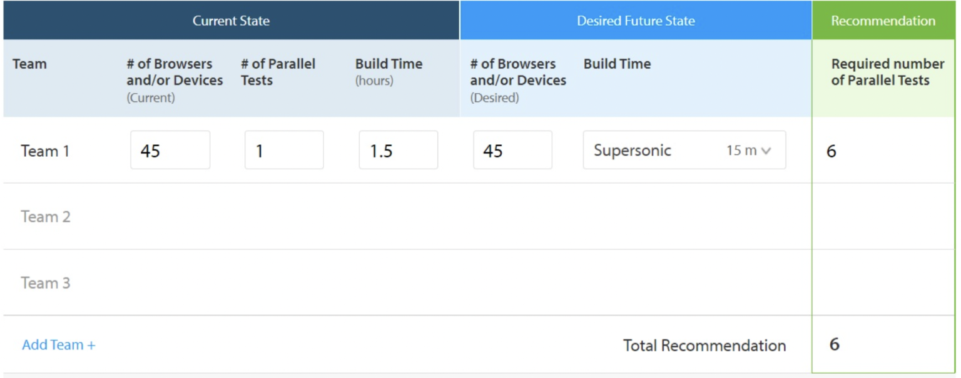Click the Build Time (hours) column label
961x378 pixels.
(389, 71)
